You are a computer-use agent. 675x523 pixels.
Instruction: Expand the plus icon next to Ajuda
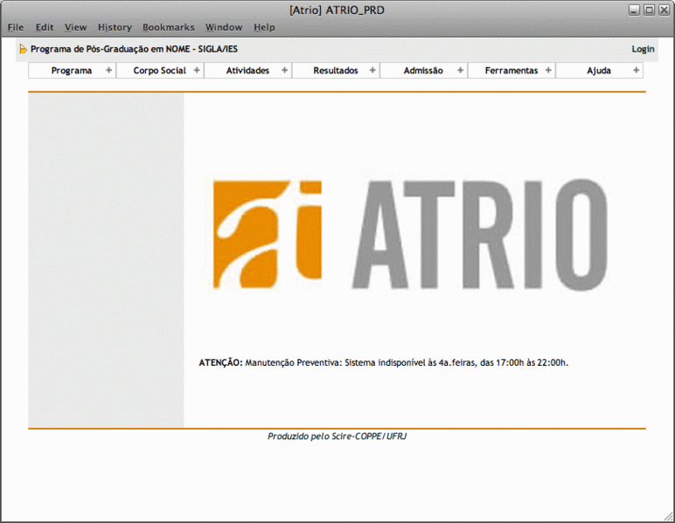[x=636, y=71]
